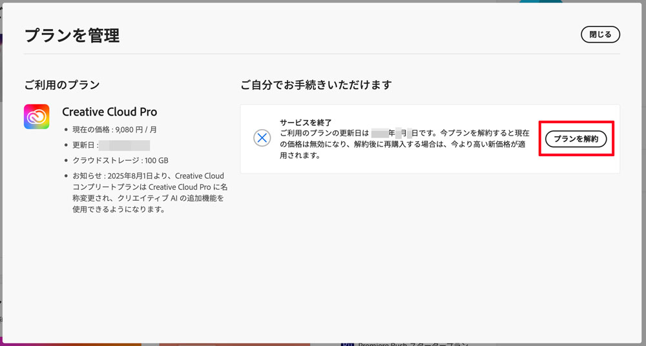Click the blurred 更新日 date value

[x=125, y=145]
